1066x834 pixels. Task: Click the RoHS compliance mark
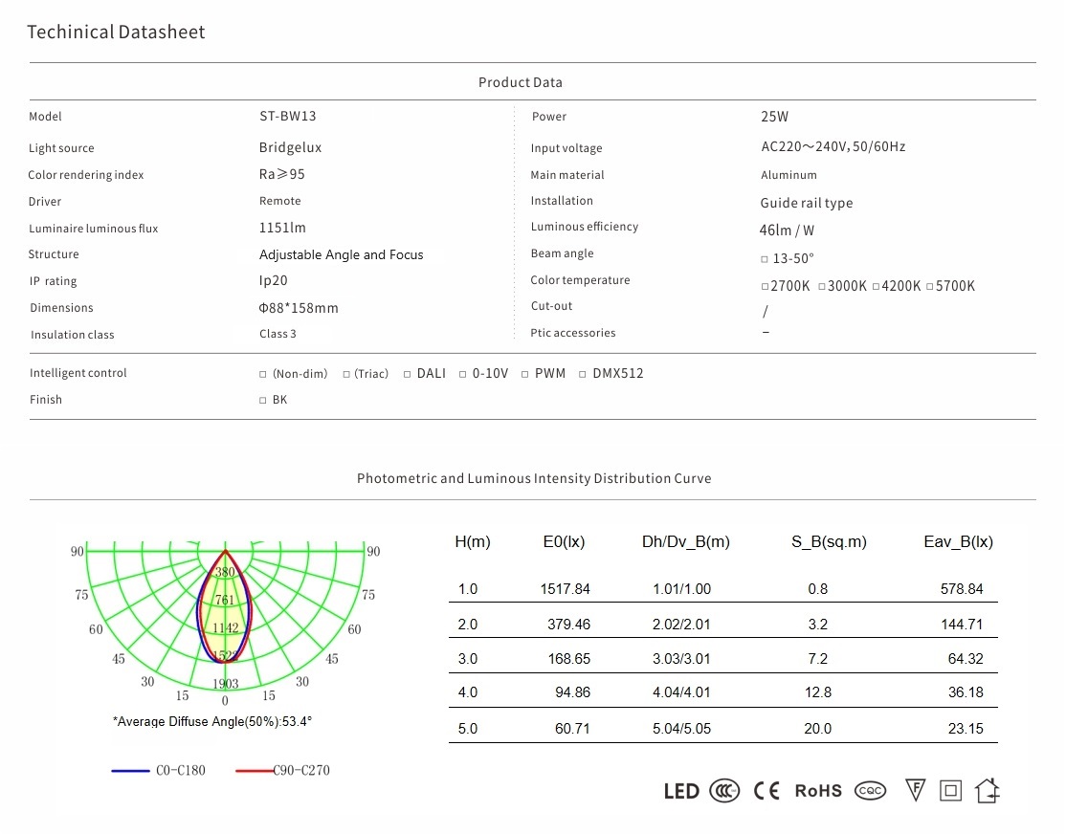click(x=818, y=791)
